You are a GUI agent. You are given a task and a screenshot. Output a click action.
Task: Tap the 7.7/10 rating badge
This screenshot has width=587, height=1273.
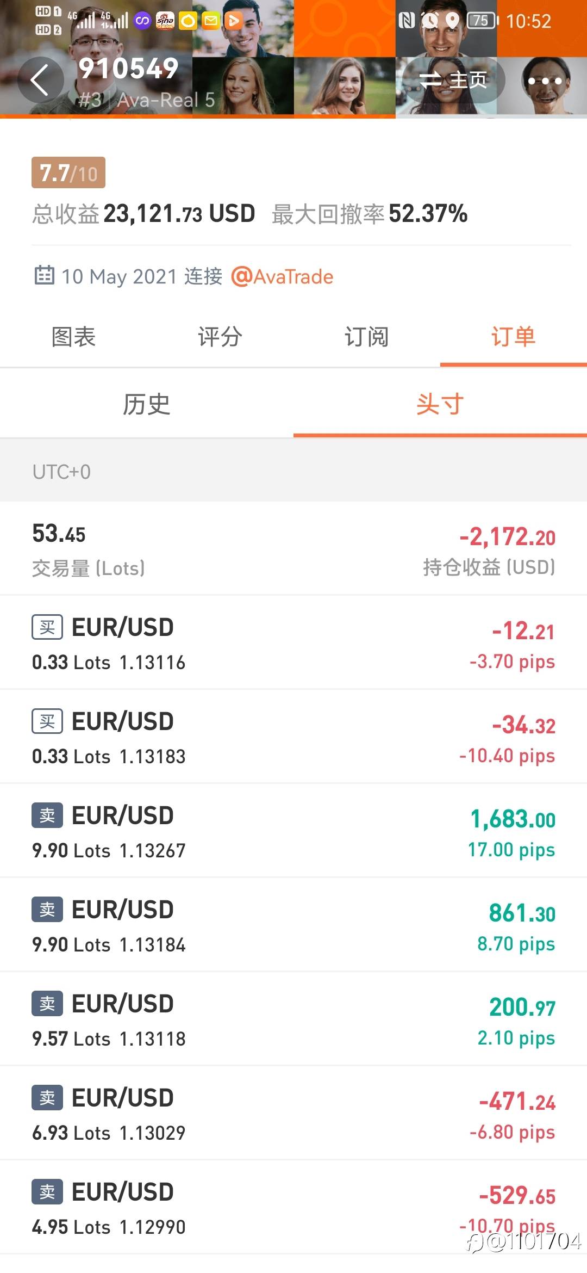[x=68, y=173]
